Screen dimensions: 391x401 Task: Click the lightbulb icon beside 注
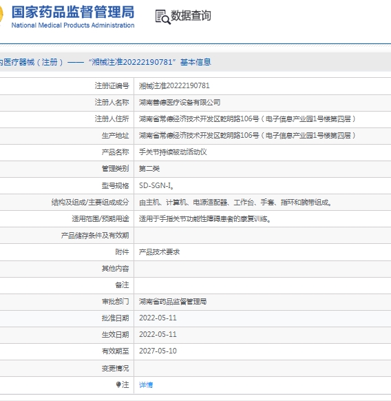pos(118,384)
